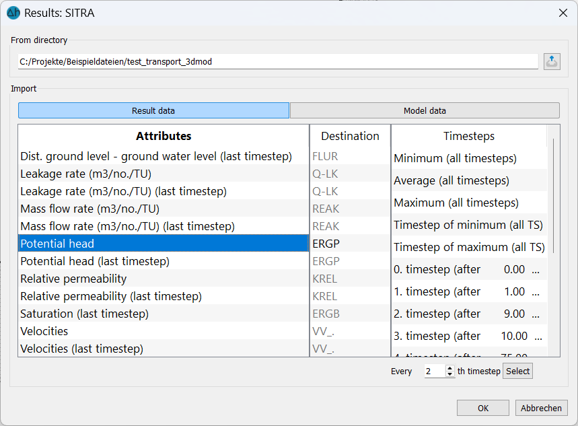The height and width of the screenshot is (426, 578).
Task: Increase the every-nth timestep value
Action: (x=449, y=368)
